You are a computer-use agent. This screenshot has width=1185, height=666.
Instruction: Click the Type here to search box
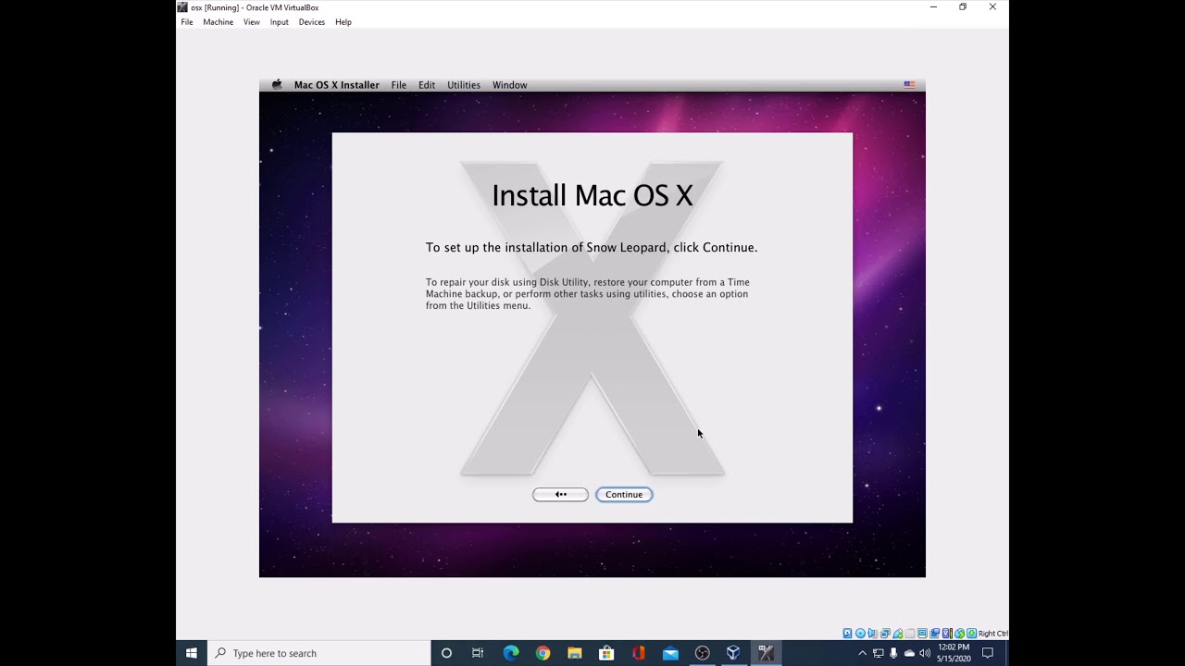318,653
